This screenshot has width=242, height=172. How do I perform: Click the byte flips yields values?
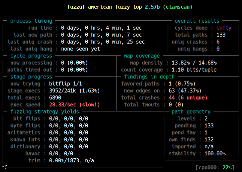pyautogui.click(x=68, y=126)
